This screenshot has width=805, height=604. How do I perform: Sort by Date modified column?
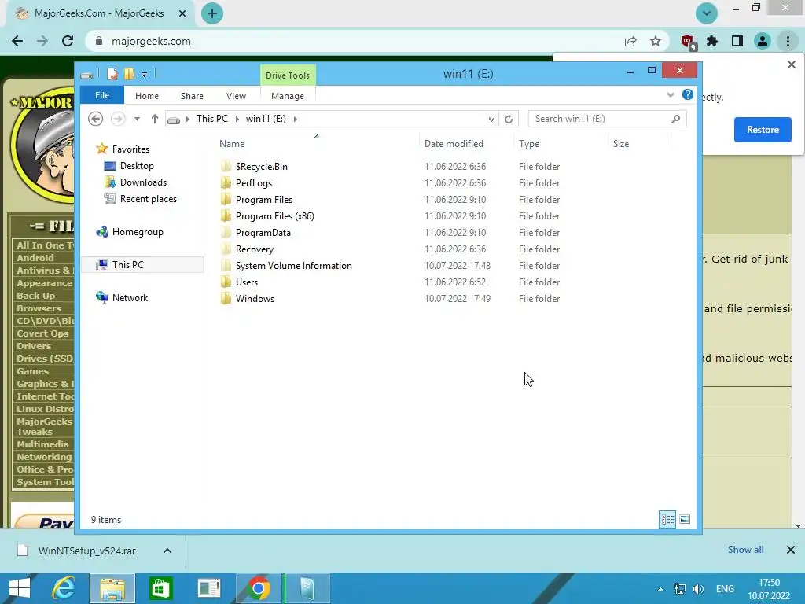[x=454, y=144]
